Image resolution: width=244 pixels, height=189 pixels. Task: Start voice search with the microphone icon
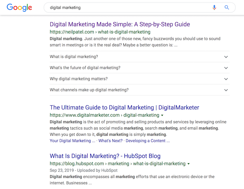tap(214, 7)
